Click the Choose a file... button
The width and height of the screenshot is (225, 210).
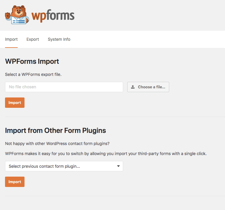(x=148, y=87)
